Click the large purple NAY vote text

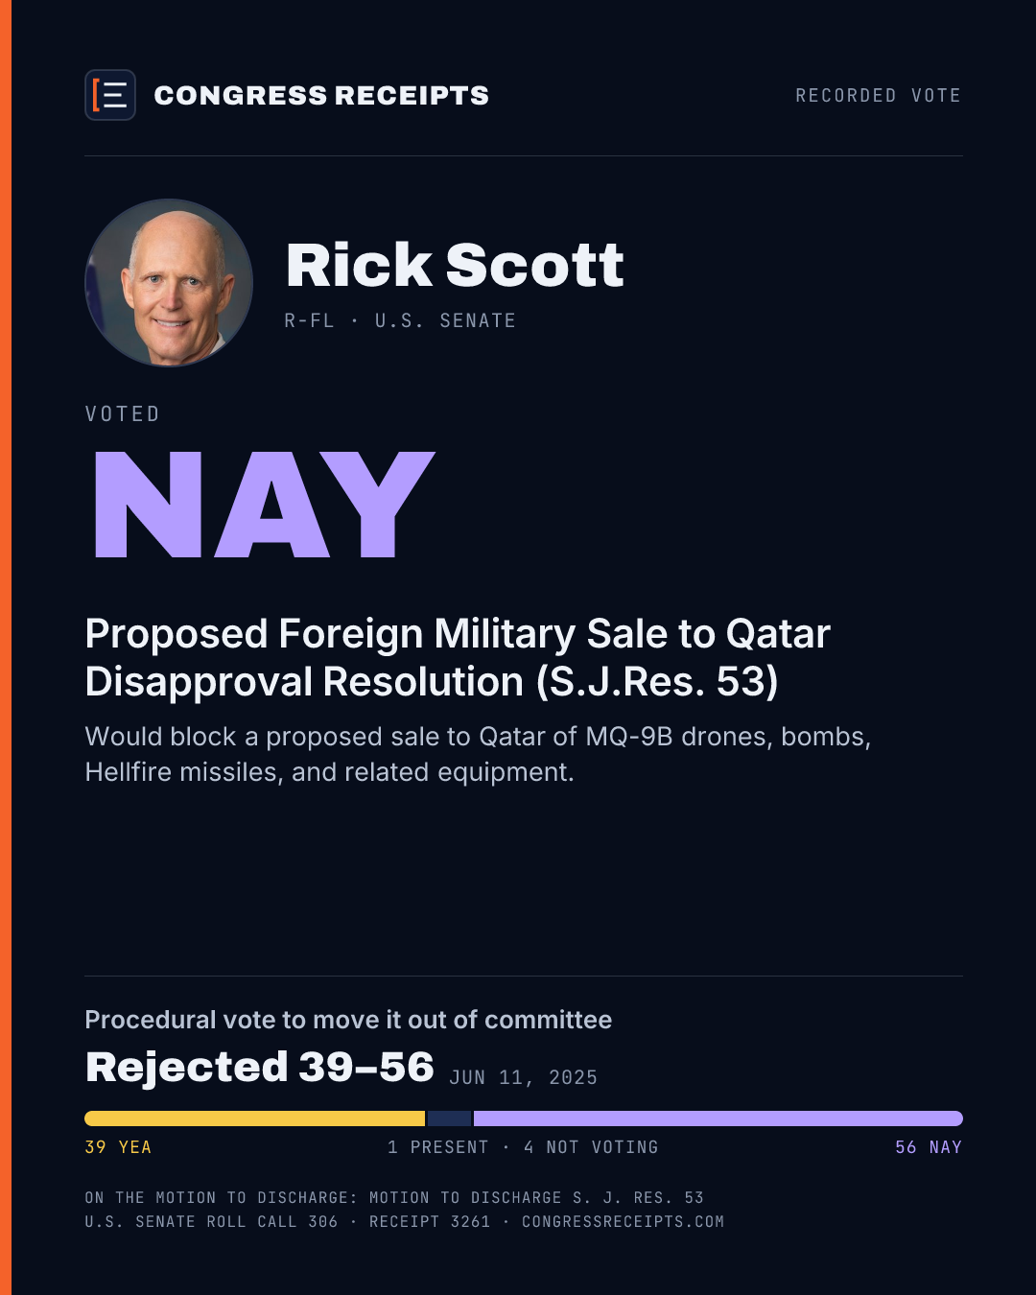pyautogui.click(x=265, y=504)
